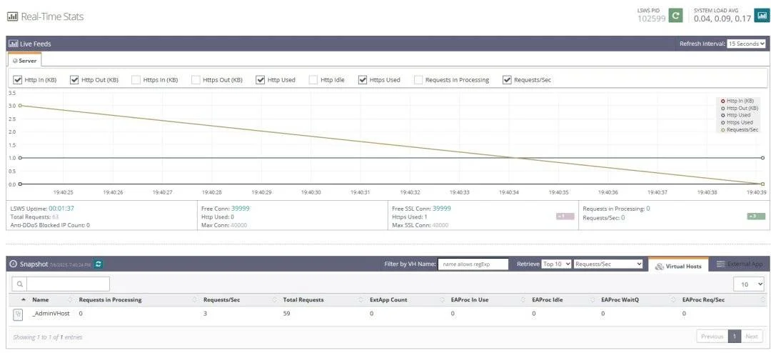
Task: Open the teal system load chart icon
Action: click(762, 16)
